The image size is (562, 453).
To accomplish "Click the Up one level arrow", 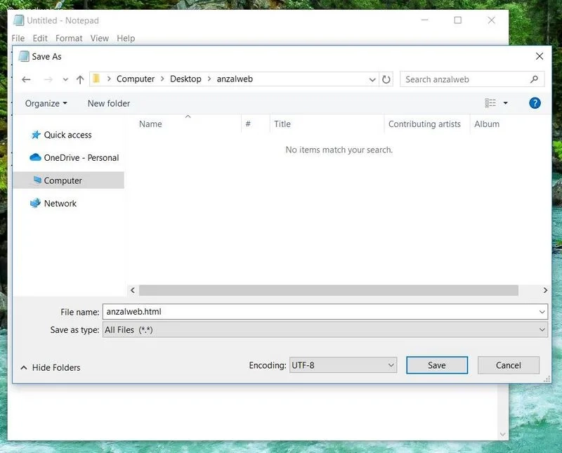I will (80, 79).
